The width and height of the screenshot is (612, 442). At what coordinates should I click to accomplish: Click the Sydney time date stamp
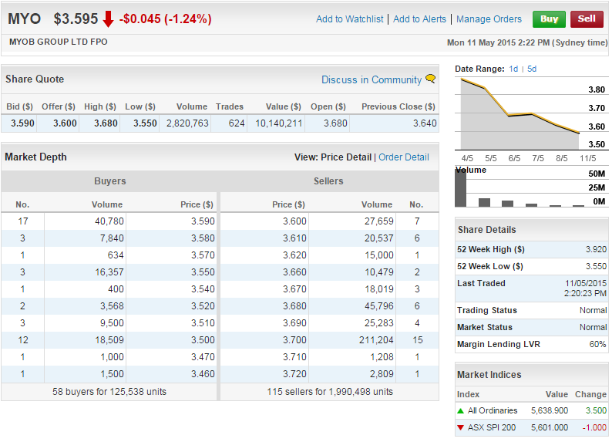[527, 42]
